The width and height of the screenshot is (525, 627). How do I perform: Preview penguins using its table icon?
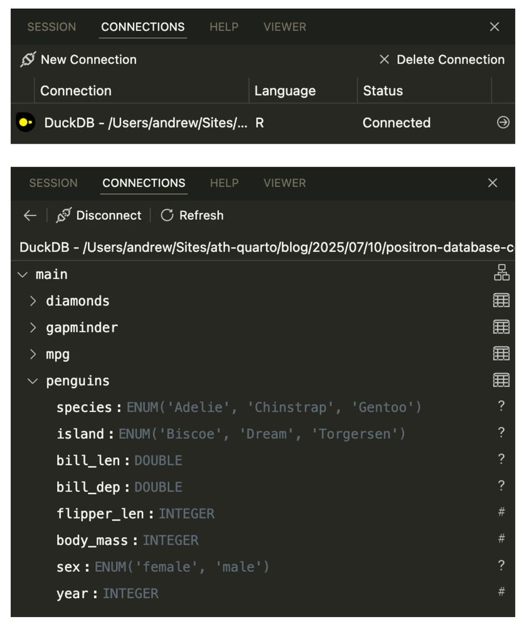[x=501, y=380]
